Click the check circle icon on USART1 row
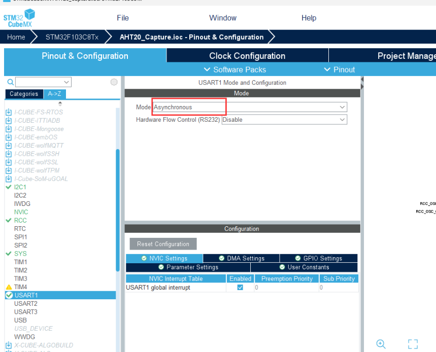436x352 pixels. pos(9,295)
